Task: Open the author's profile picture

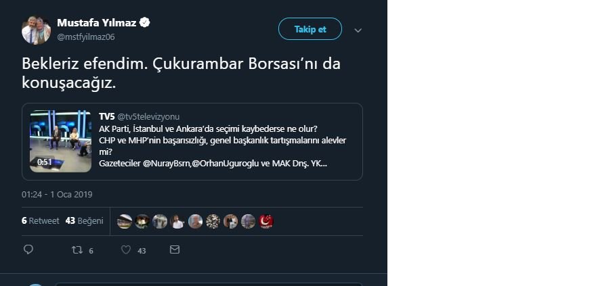Action: pos(36,30)
